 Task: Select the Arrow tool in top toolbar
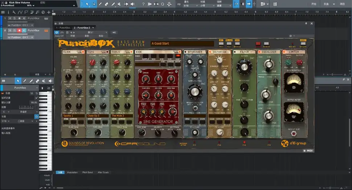tap(87, 4)
